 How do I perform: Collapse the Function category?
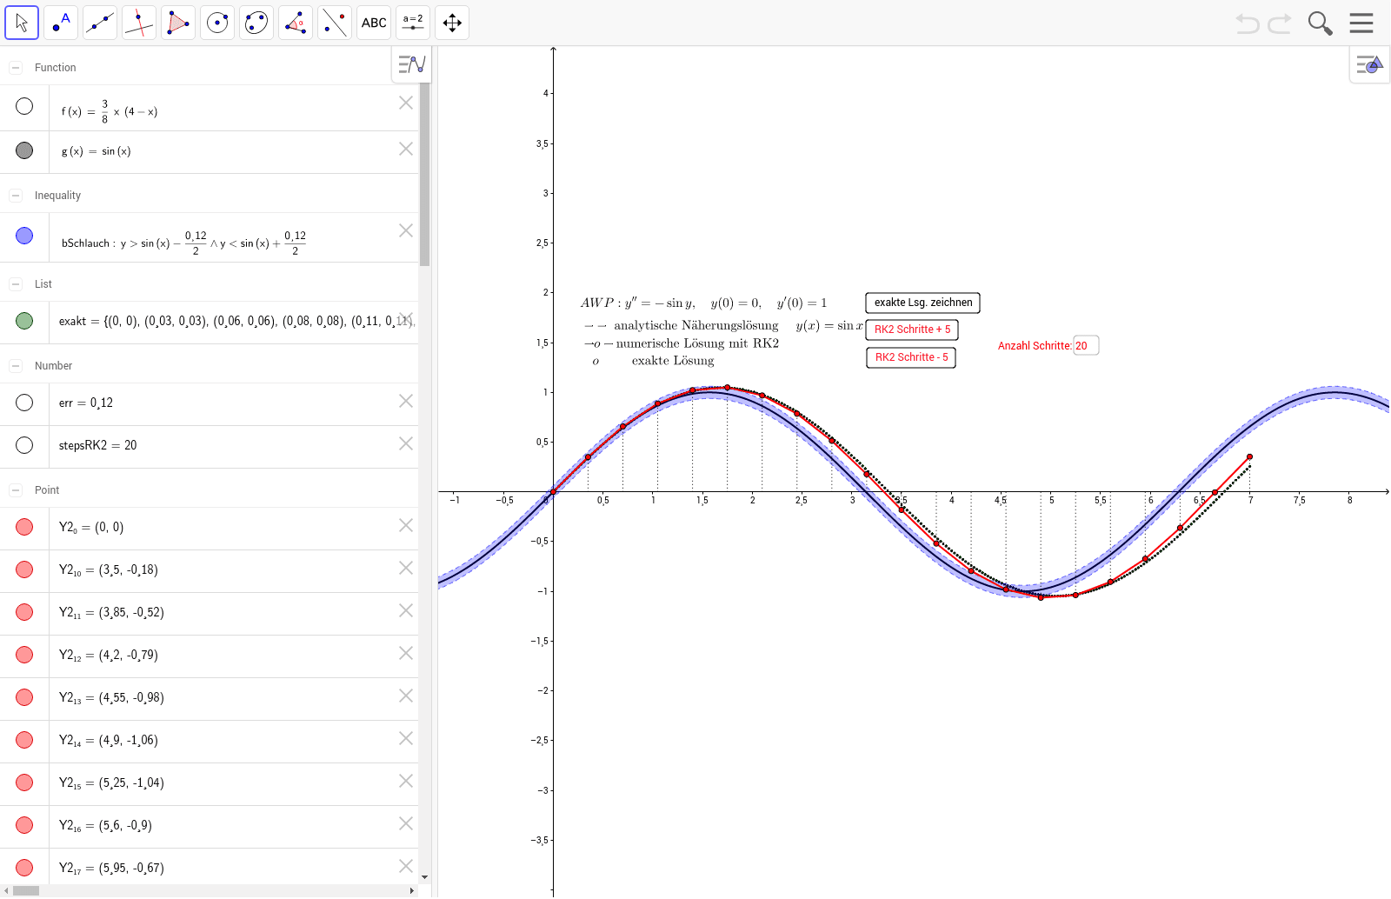pos(16,68)
